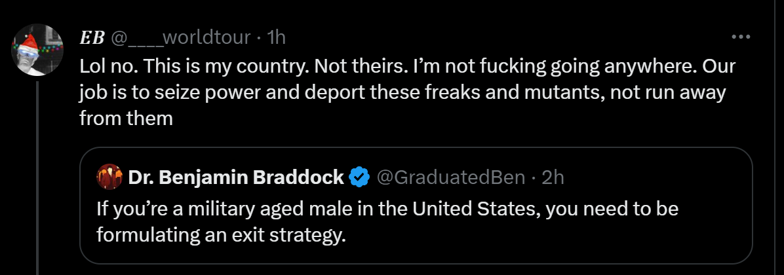Click the 1h timestamp on EB's post

click(x=277, y=38)
